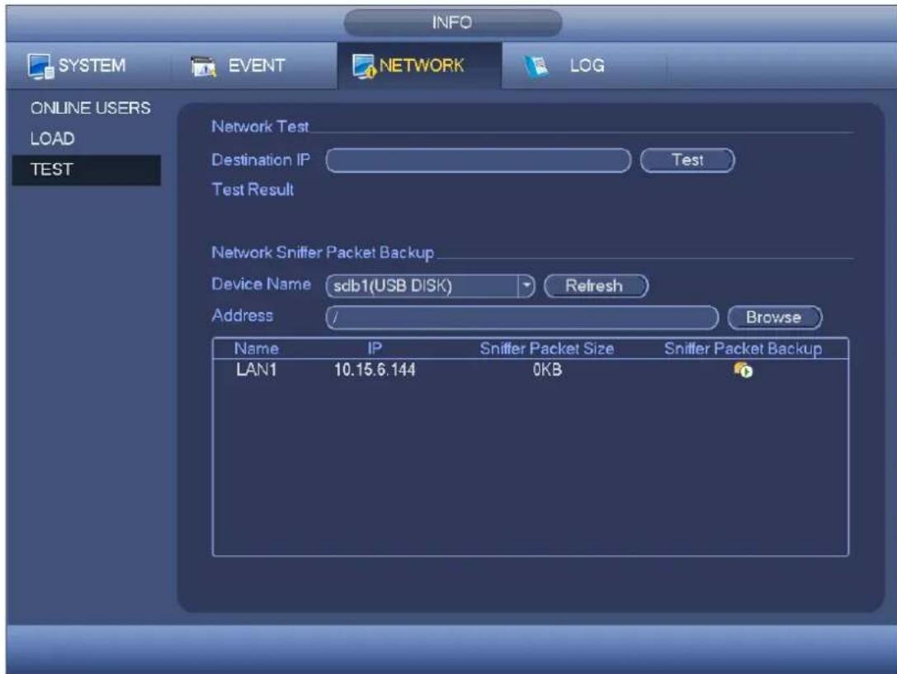This screenshot has height=674, width=897.
Task: Click IP address 10.15.6.144
Action: [375, 370]
